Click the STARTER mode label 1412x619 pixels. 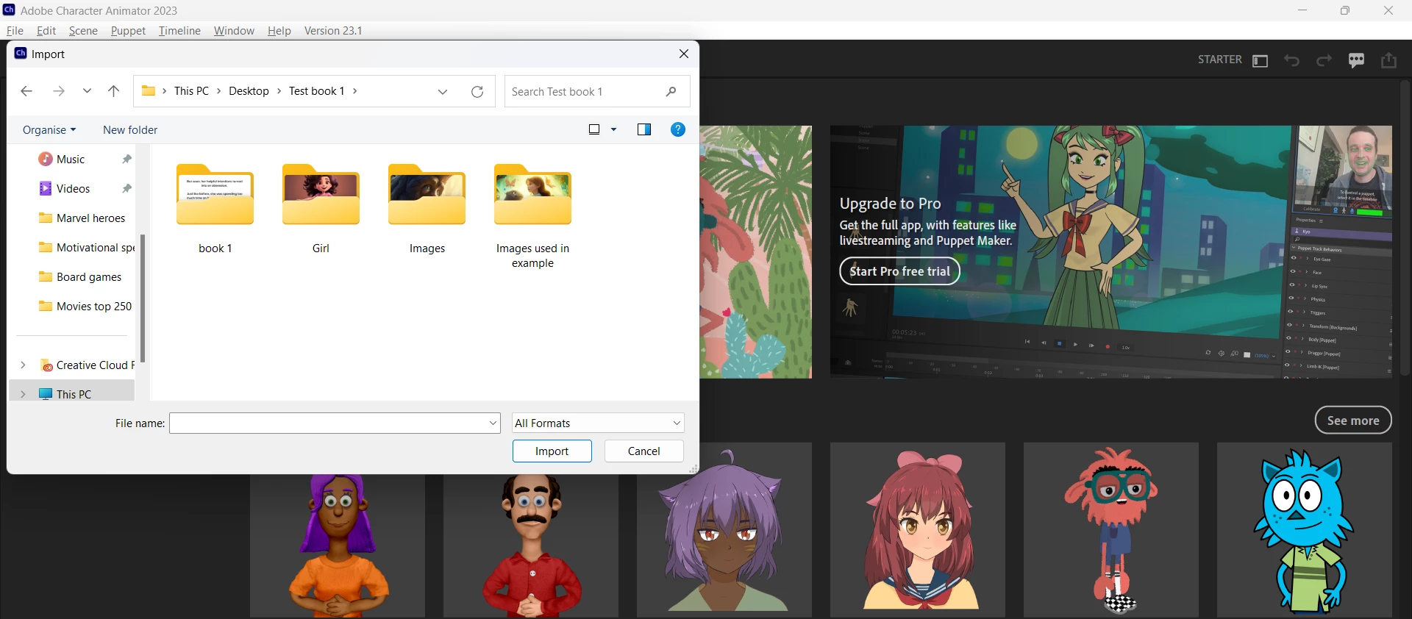(1219, 60)
